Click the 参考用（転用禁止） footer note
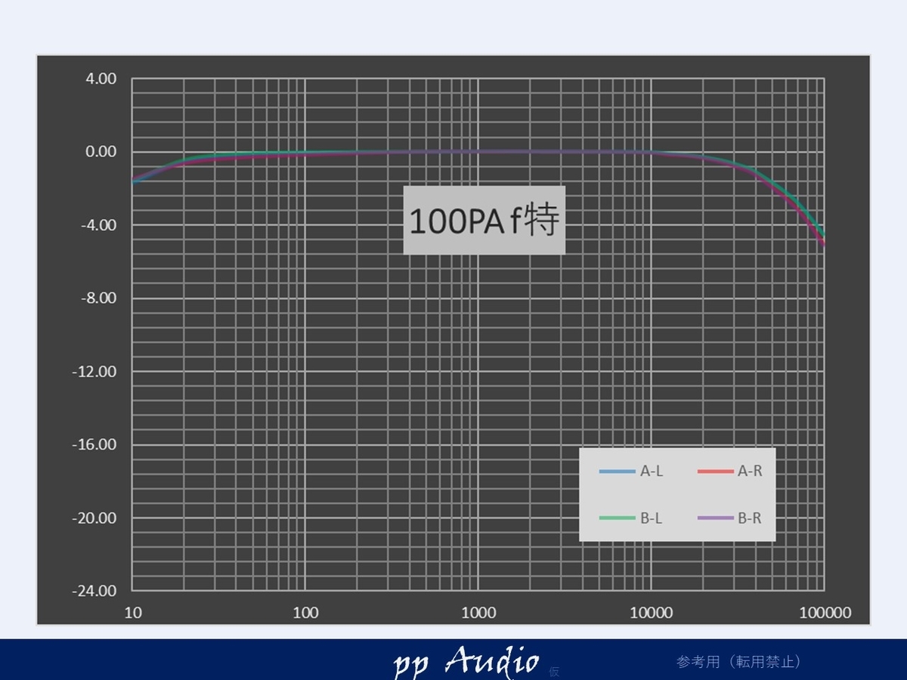The height and width of the screenshot is (680, 907). pyautogui.click(x=738, y=662)
